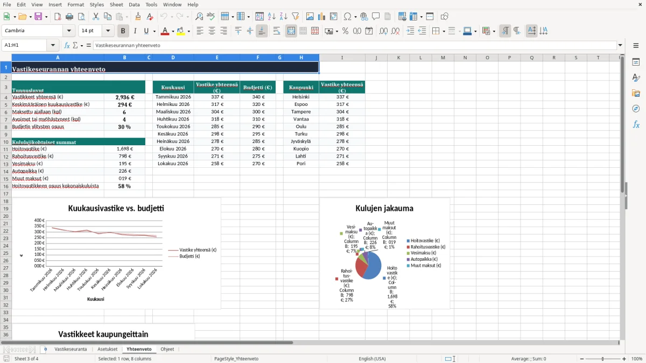This screenshot has height=363, width=646.
Task: Click the Formula equals sign button
Action: [89, 45]
